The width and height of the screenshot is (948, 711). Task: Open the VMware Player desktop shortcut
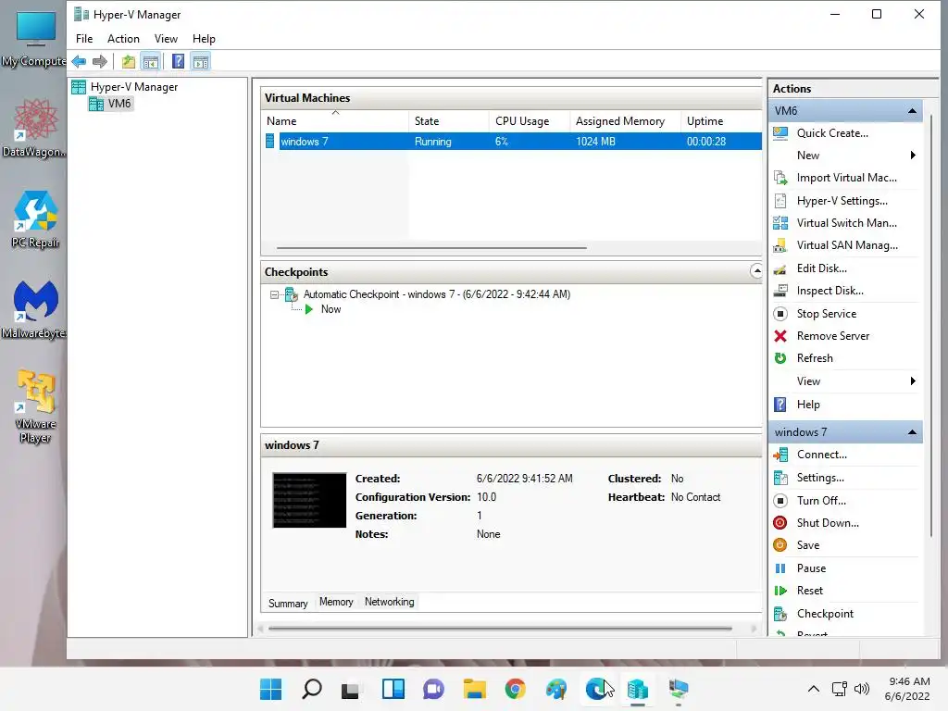click(35, 407)
